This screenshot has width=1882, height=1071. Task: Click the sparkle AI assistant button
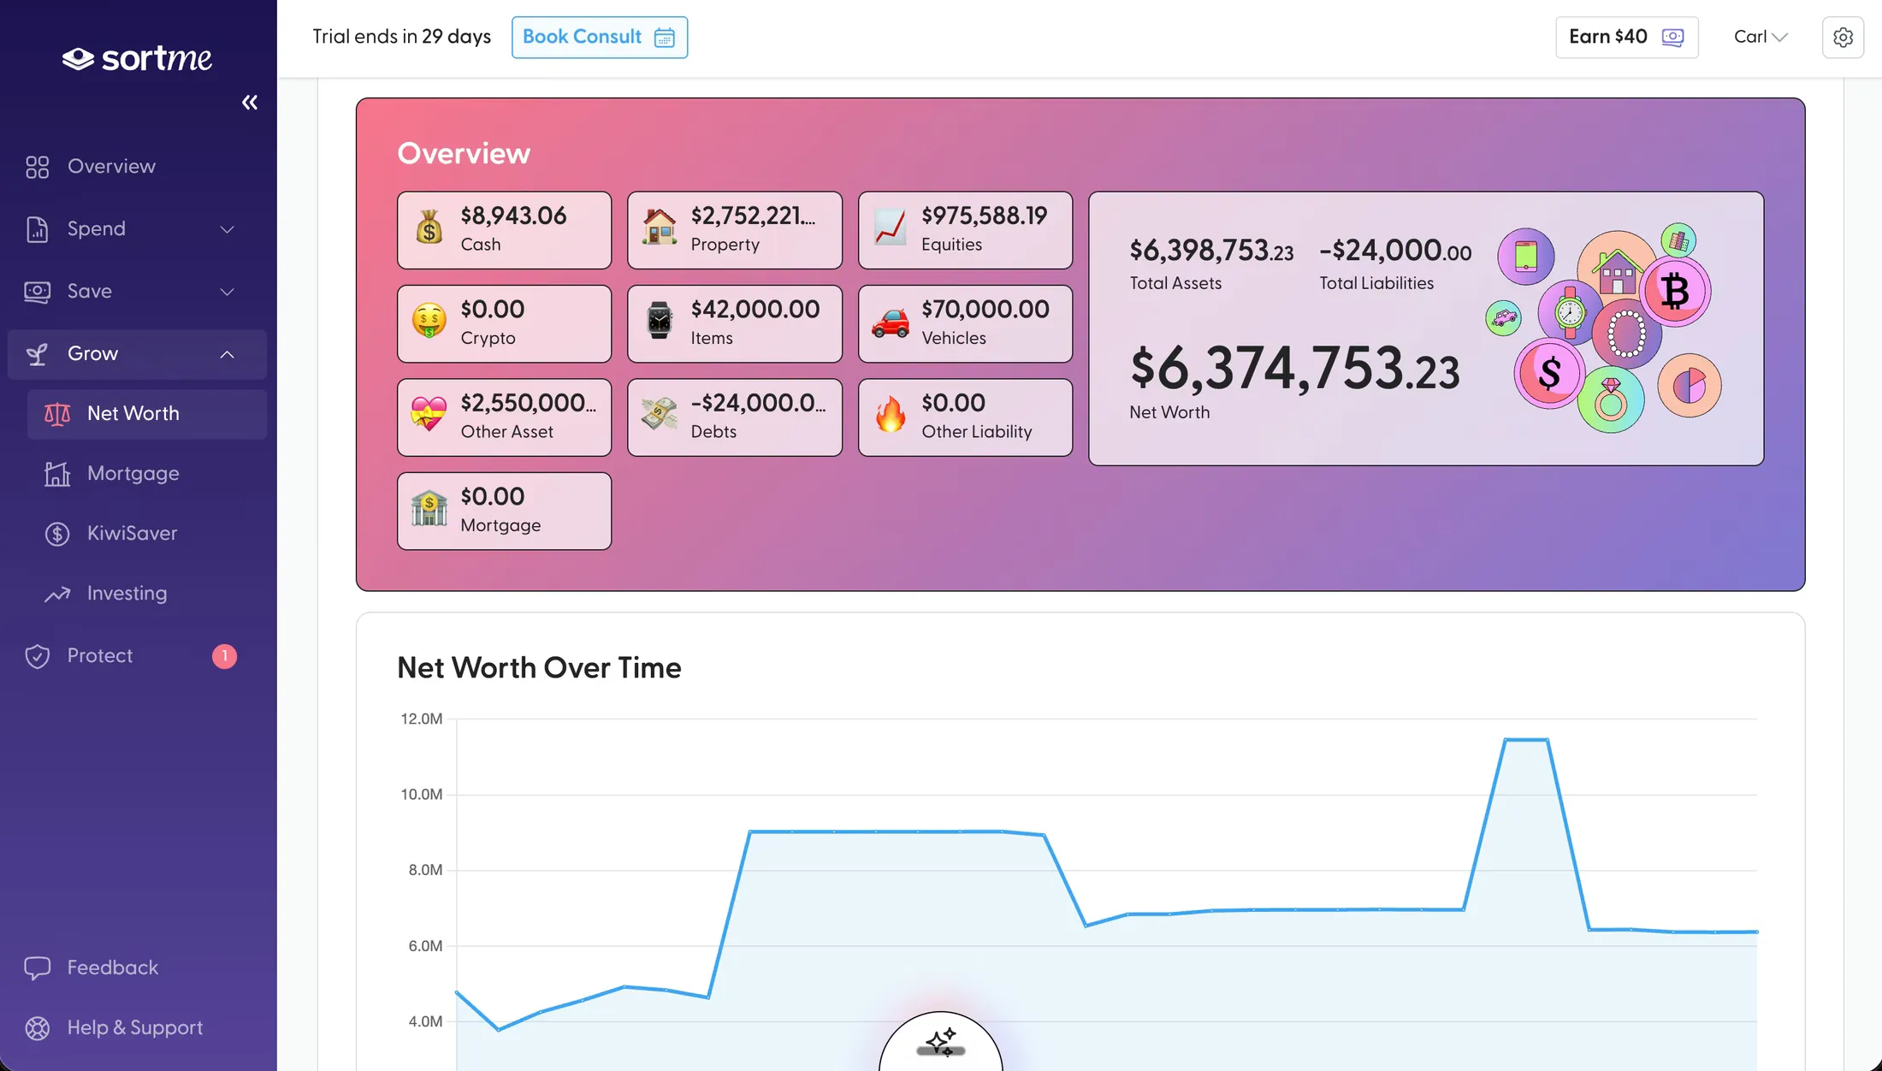(941, 1042)
